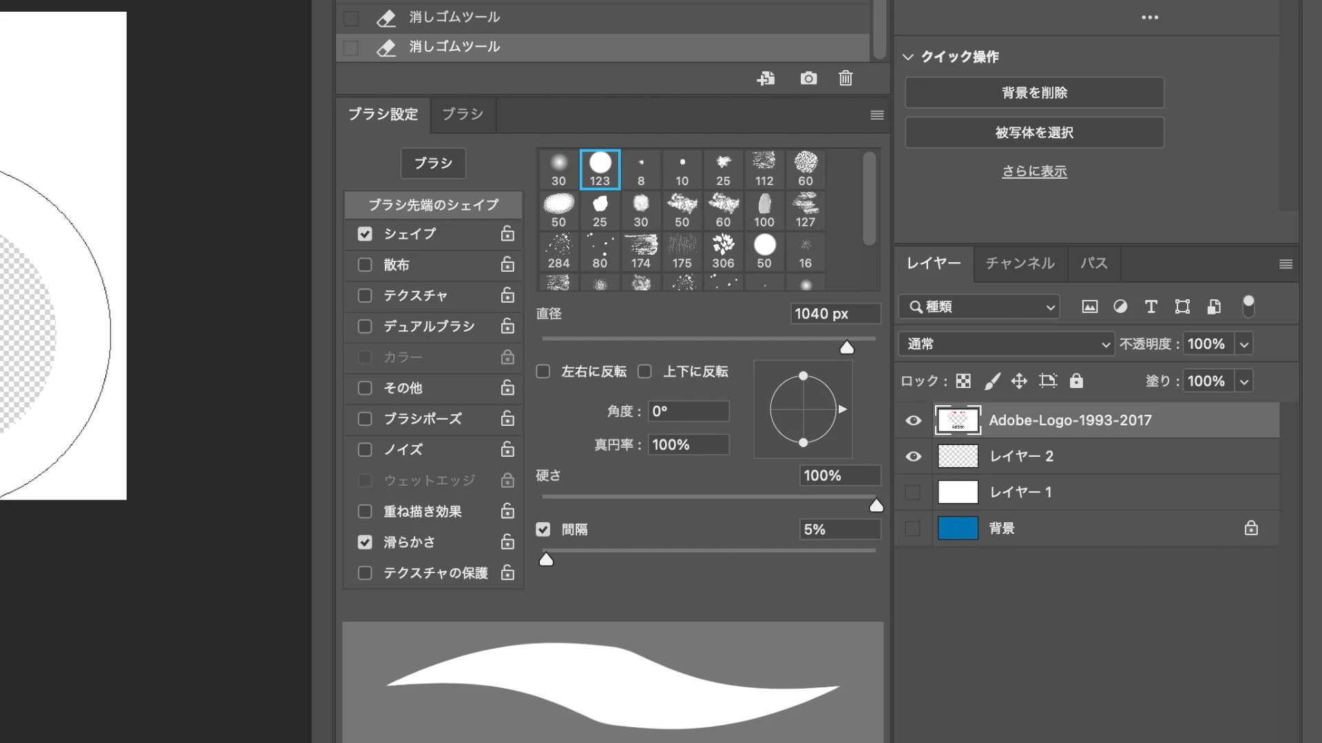Image resolution: width=1322 pixels, height=743 pixels.
Task: Enable the 散布 scattering checkbox
Action: pyautogui.click(x=365, y=265)
